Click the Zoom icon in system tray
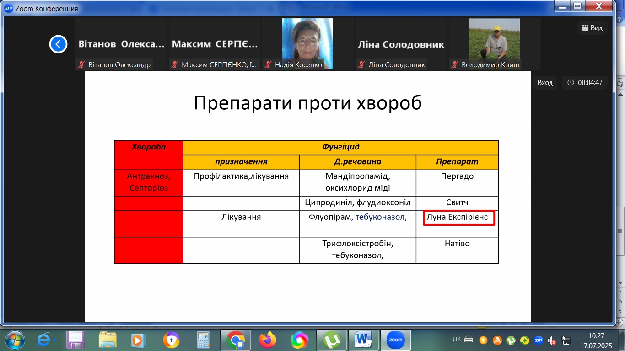625x351 pixels. pos(539,340)
